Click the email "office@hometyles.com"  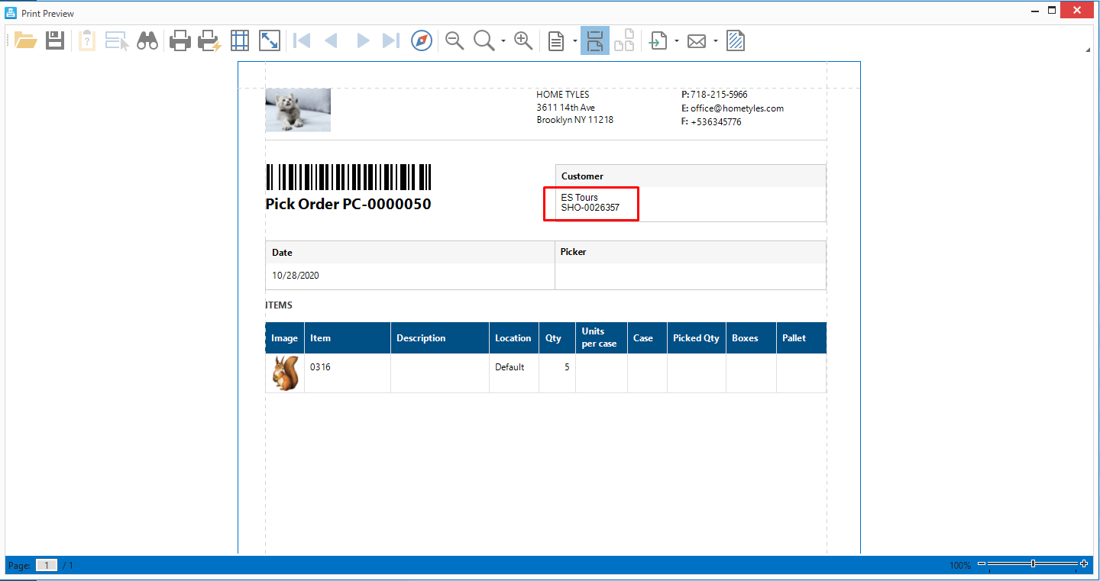737,108
